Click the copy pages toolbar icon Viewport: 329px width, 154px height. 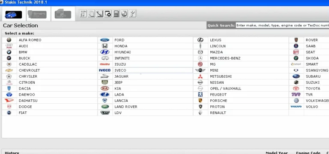tap(91, 14)
